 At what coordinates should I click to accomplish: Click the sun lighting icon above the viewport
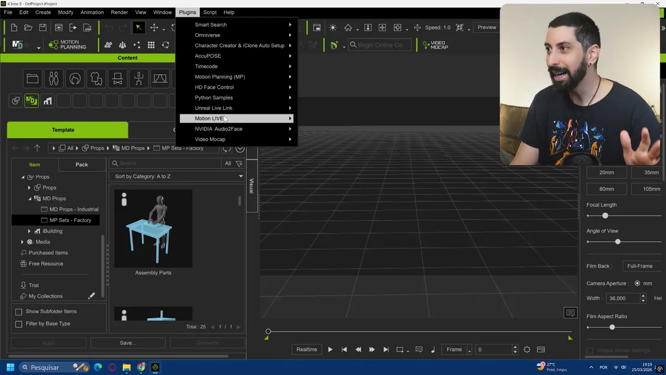pyautogui.click(x=332, y=27)
